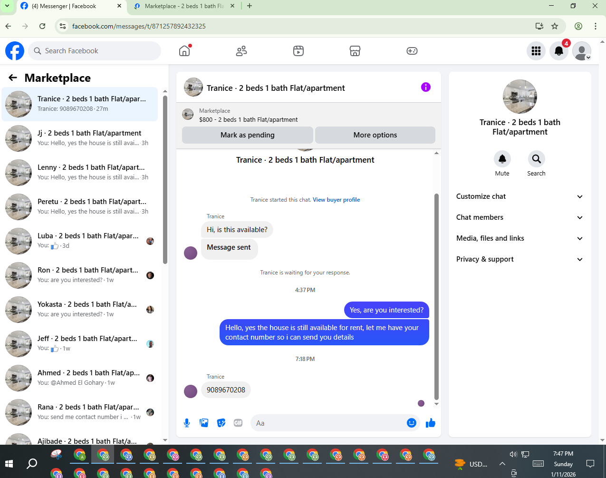Expand Customize chat section
This screenshot has width=606, height=478.
click(x=520, y=196)
